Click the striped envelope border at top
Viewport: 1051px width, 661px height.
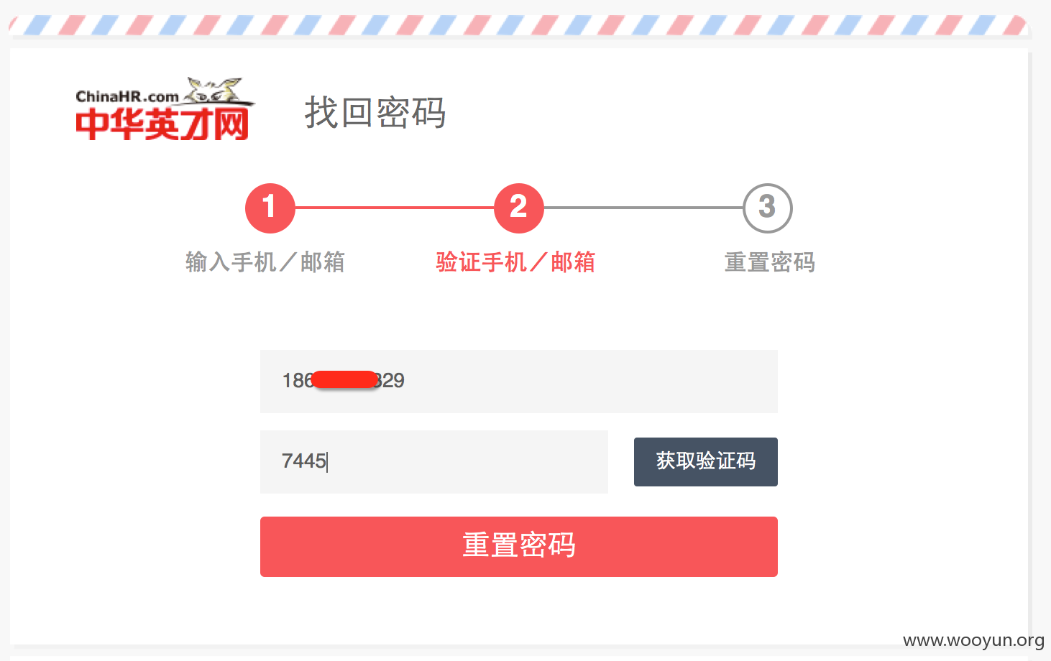point(519,25)
